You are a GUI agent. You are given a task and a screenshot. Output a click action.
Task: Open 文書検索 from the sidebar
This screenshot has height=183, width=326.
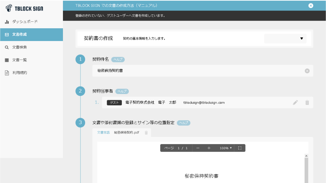click(19, 47)
